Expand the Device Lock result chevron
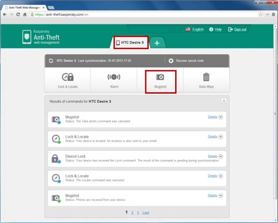Viewport: 278px width, 223px height. [x=221, y=156]
